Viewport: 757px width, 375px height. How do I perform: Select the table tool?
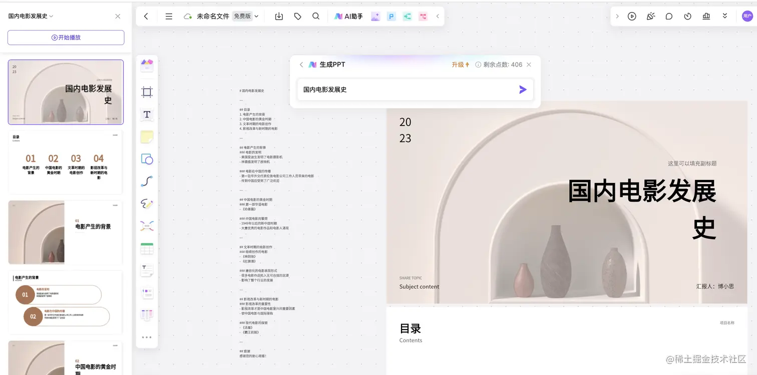click(x=147, y=248)
